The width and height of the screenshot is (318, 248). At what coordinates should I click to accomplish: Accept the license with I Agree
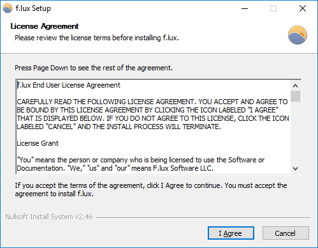pos(231,233)
